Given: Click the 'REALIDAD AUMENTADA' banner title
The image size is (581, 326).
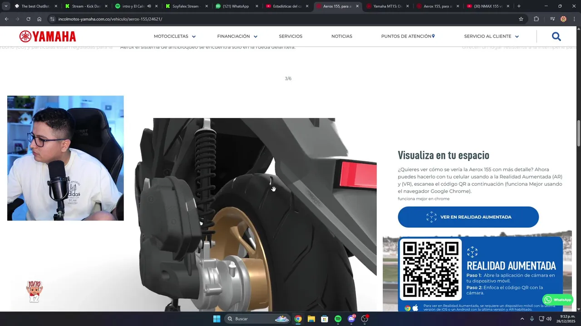Looking at the screenshot, I should [x=511, y=265].
